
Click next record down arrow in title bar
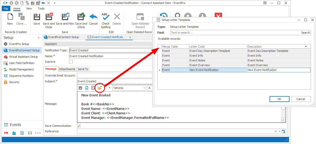click(17, 3)
